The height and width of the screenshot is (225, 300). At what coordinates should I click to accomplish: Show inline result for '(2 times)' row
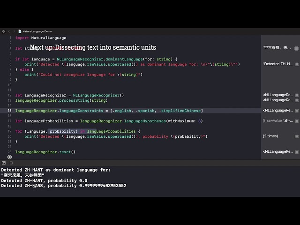pyautogui.click(x=297, y=136)
